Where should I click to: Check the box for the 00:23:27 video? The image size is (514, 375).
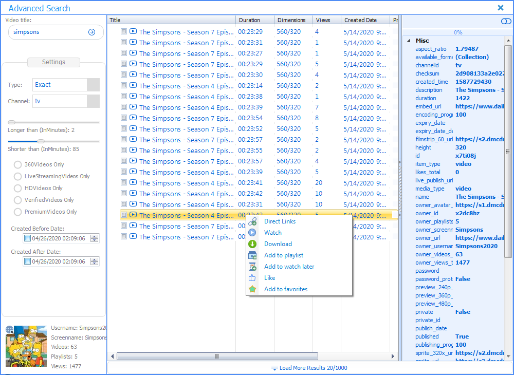point(123,53)
